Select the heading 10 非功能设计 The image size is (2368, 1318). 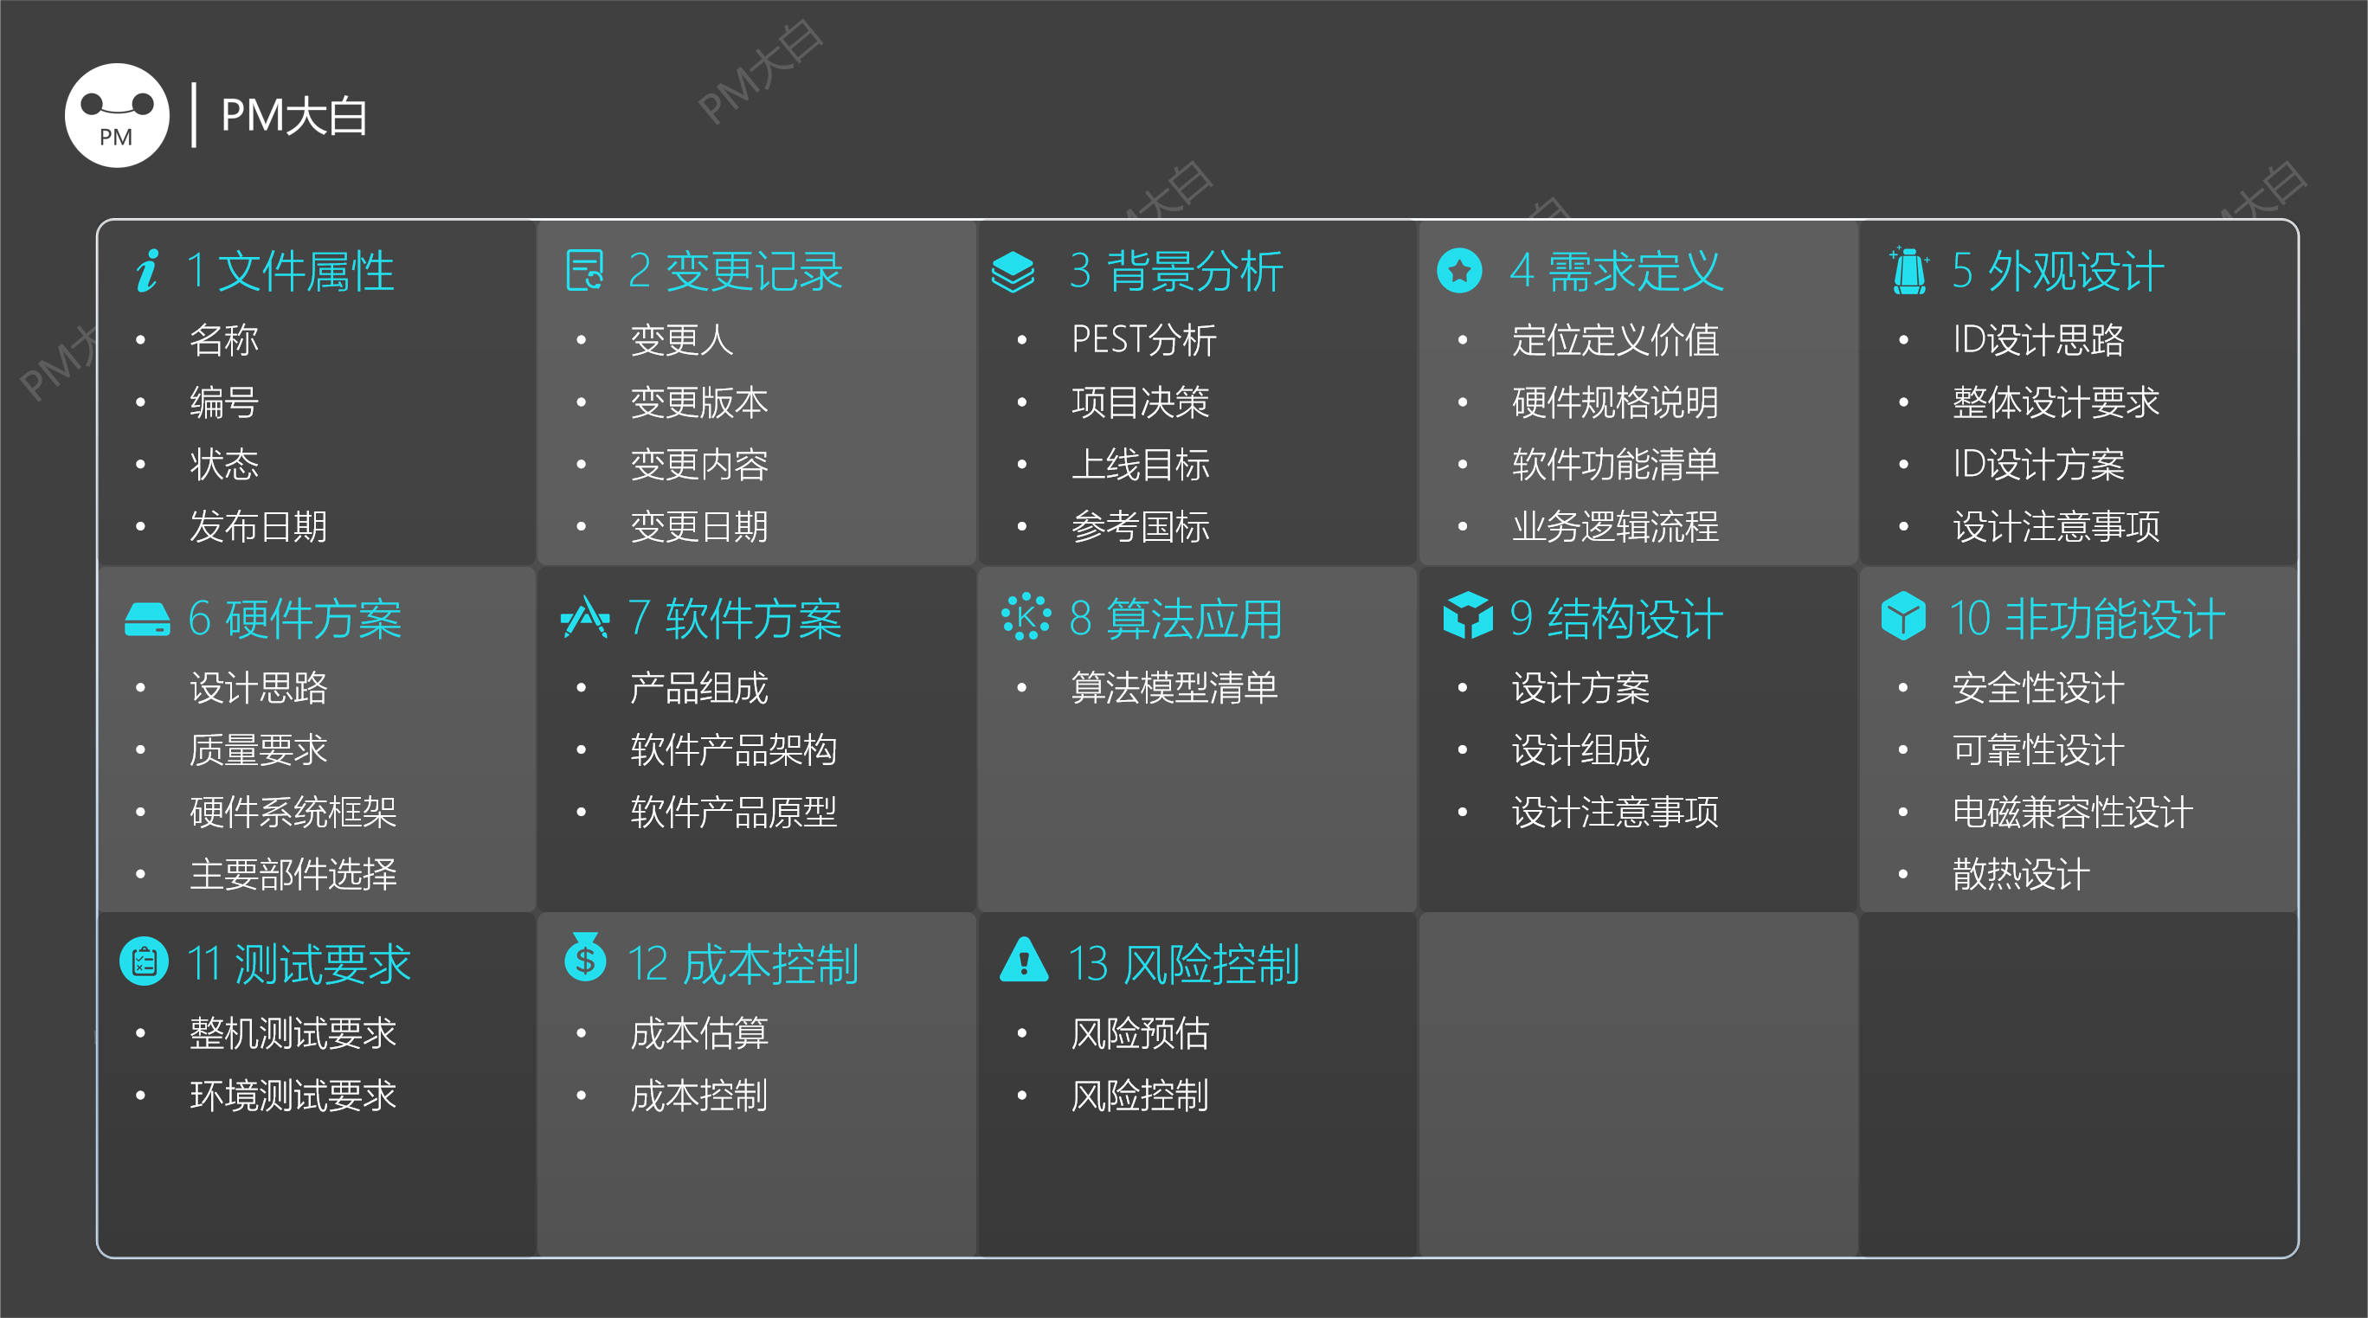click(2087, 618)
